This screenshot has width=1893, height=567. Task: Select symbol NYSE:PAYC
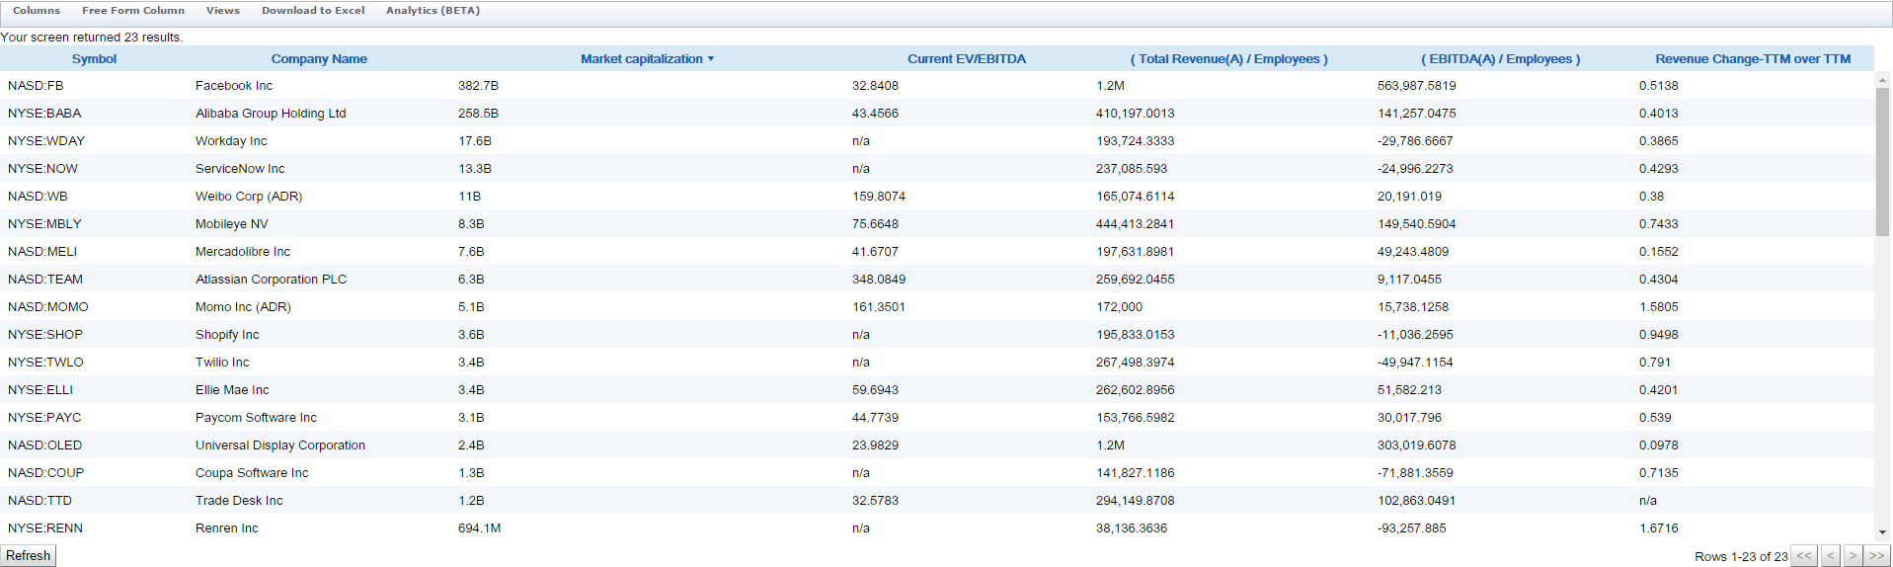click(44, 418)
